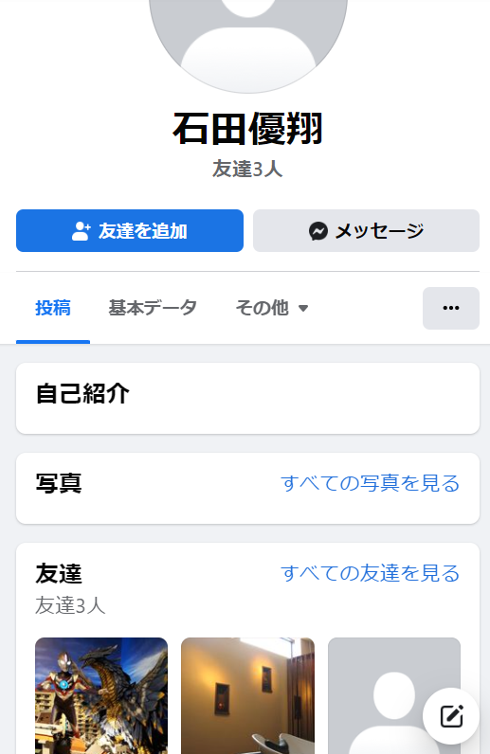The height and width of the screenshot is (754, 490).
Task: Open the salon room friend thumbnail
Action: [x=248, y=696]
